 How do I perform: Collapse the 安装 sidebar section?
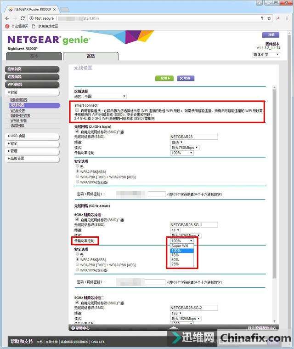32,92
